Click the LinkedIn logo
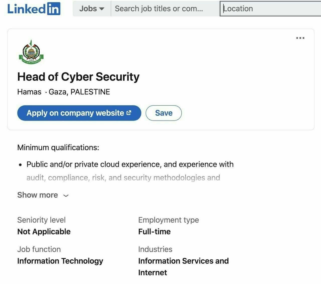This screenshot has height=284, width=321. click(x=34, y=9)
